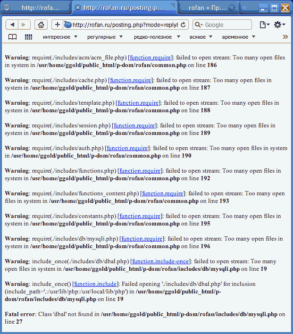Open the page menu document icon
Viewport: 293px width, 334px height.
coord(264,25)
